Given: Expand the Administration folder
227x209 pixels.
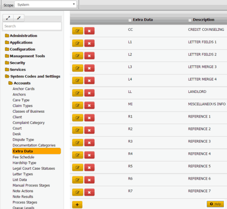Looking at the screenshot, I should click(23, 36).
